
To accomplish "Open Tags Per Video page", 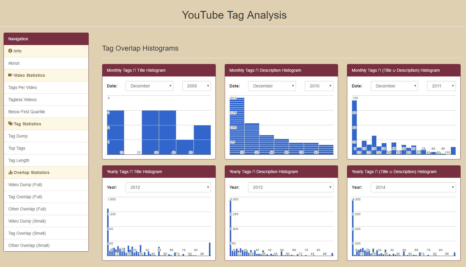I will pyautogui.click(x=46, y=87).
